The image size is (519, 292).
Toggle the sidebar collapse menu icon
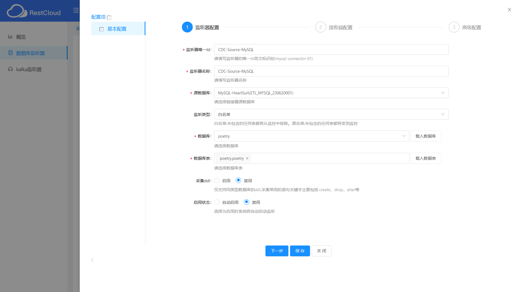coord(76,11)
